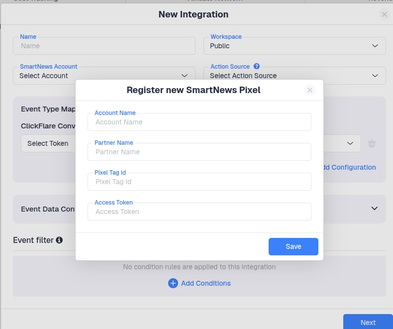393x329 pixels.
Task: Show the Event filter info icon
Action: pos(59,240)
